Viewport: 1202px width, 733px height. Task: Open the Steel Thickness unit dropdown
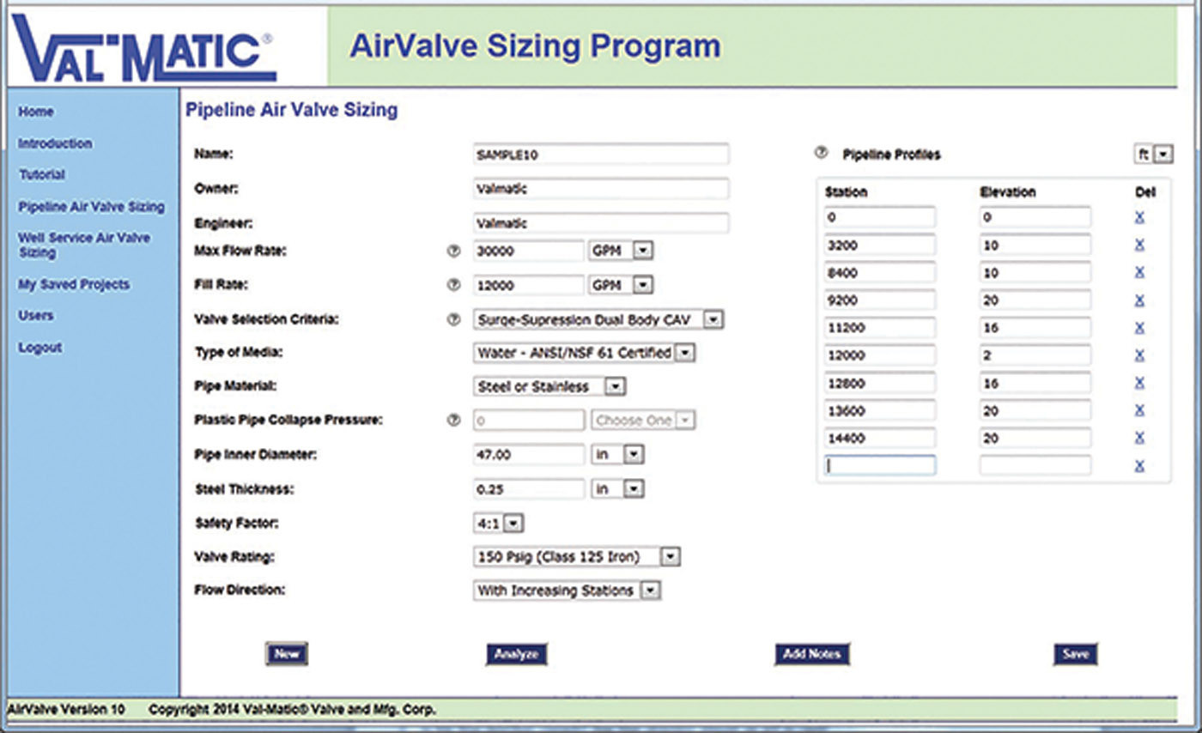617,489
